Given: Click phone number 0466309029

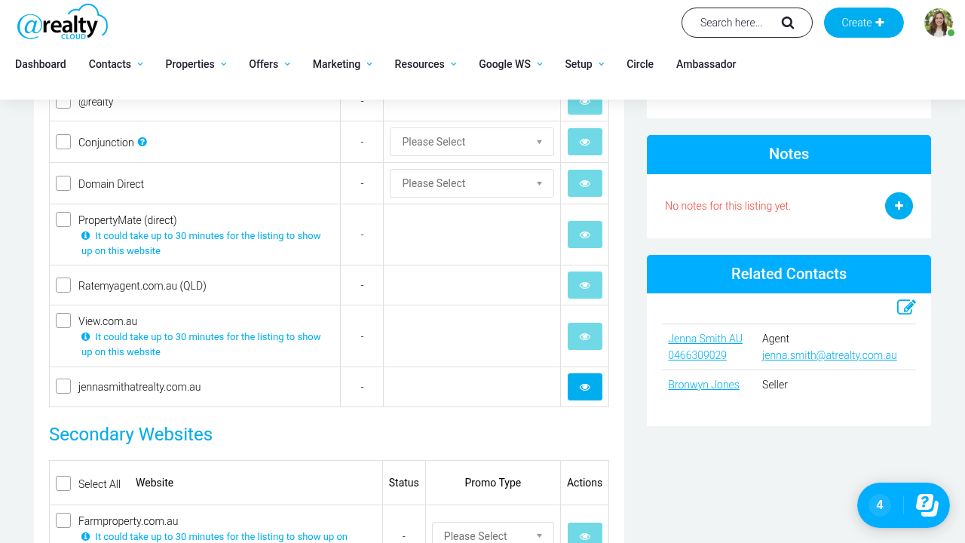Looking at the screenshot, I should pyautogui.click(x=697, y=355).
